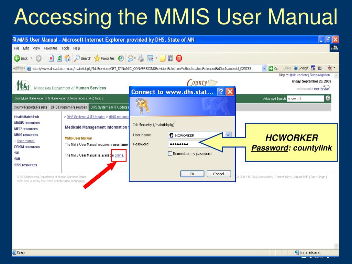The height and width of the screenshot is (264, 352).
Task: Click the green Go arrow button
Action: coord(271,68)
